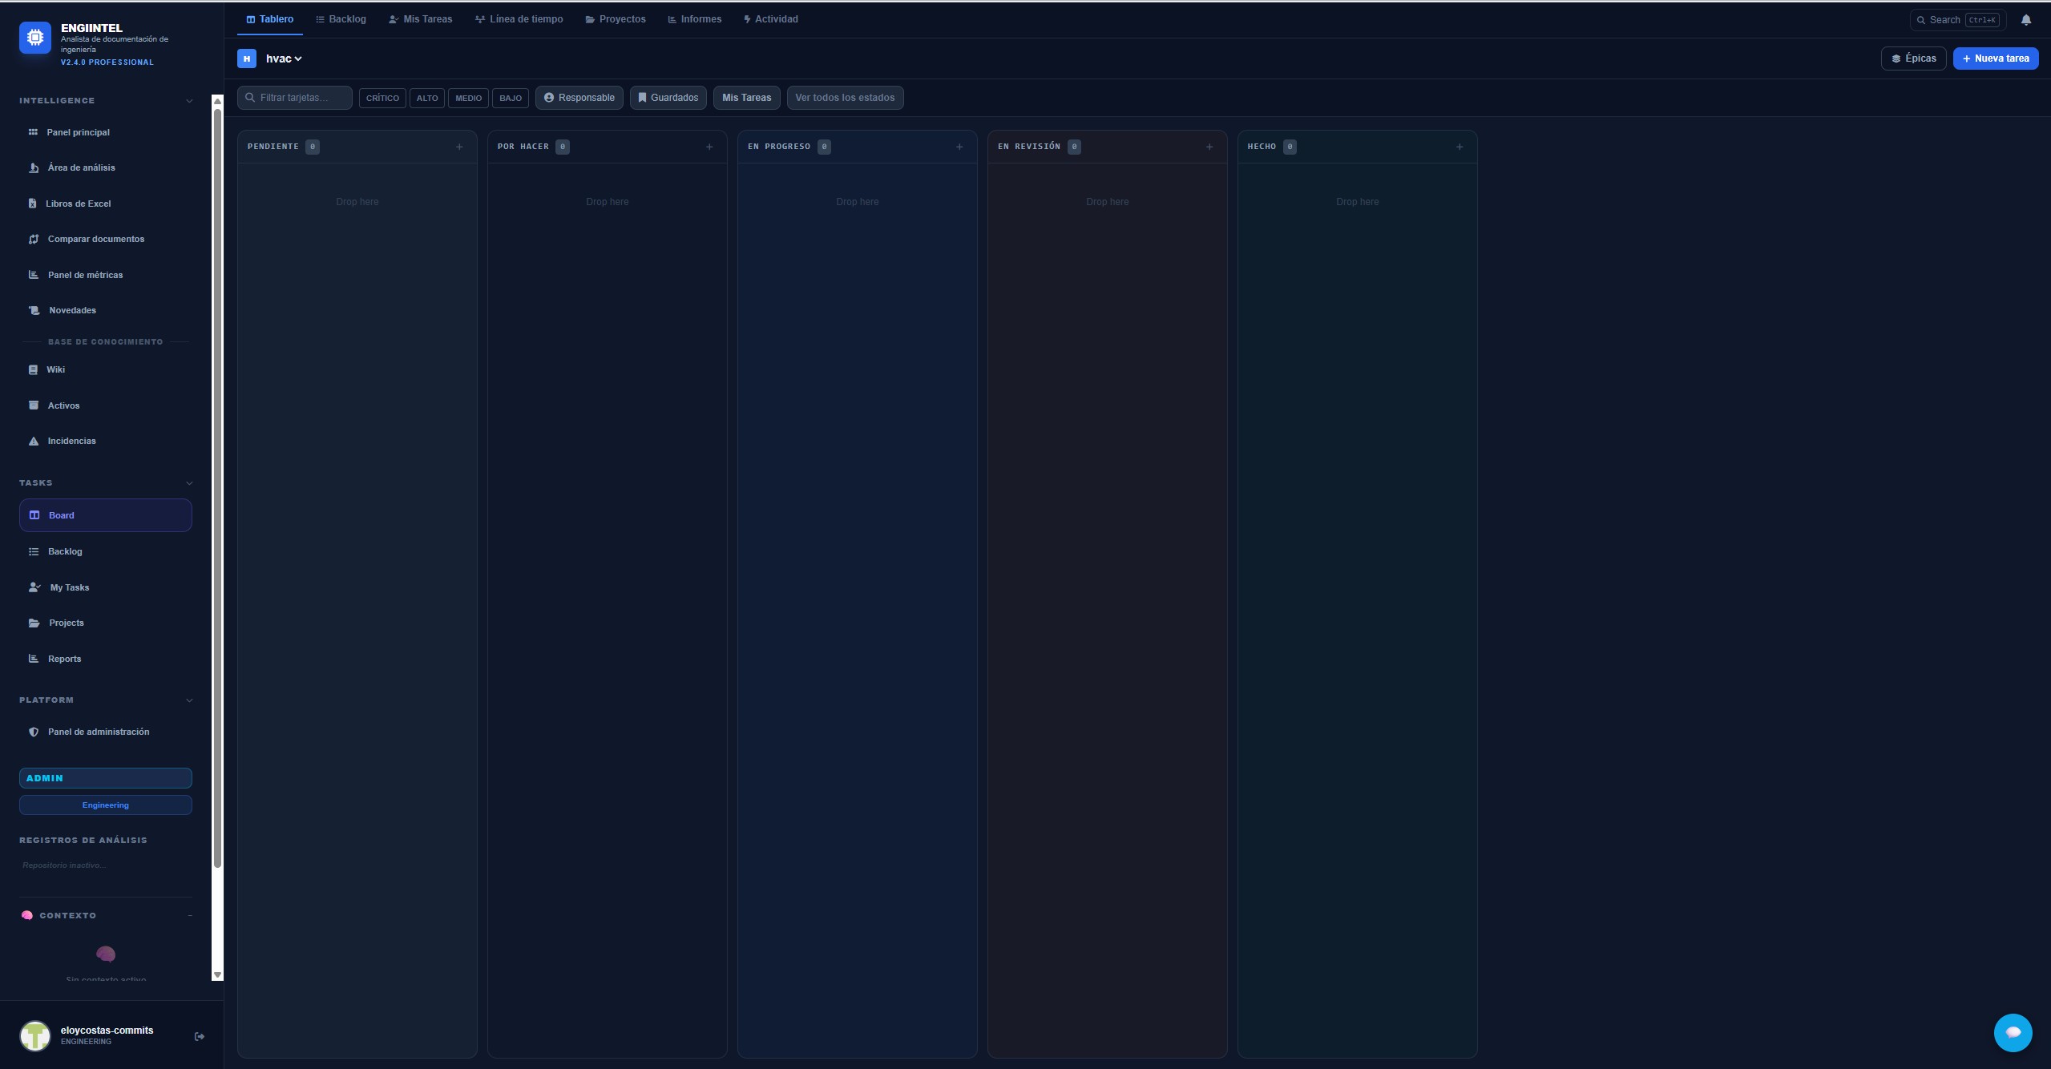Open Panel de administración in sidebar
The image size is (2051, 1069).
pyautogui.click(x=106, y=732)
